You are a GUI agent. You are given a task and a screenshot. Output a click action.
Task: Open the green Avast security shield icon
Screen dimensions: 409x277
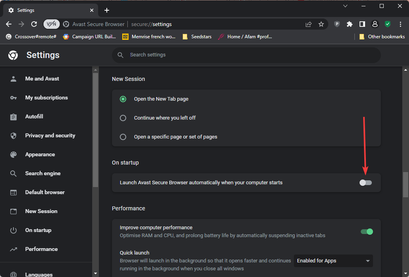(x=388, y=24)
